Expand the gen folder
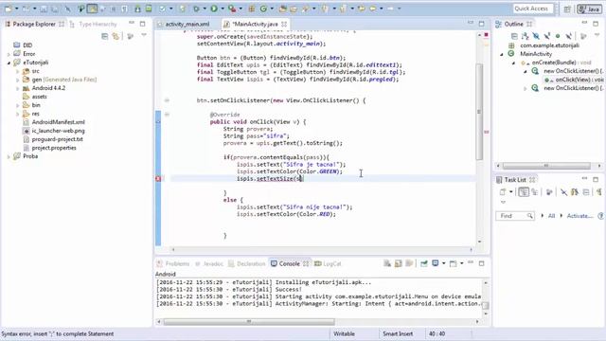Viewport: 606px width, 341px height. pos(17,80)
